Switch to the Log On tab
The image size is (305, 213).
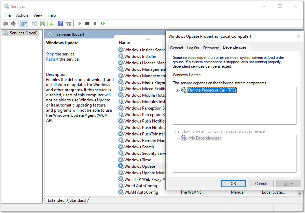pyautogui.click(x=193, y=48)
